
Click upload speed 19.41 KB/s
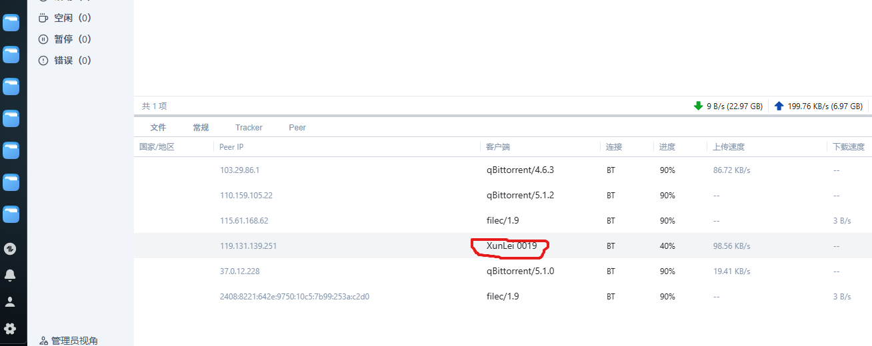tap(731, 271)
